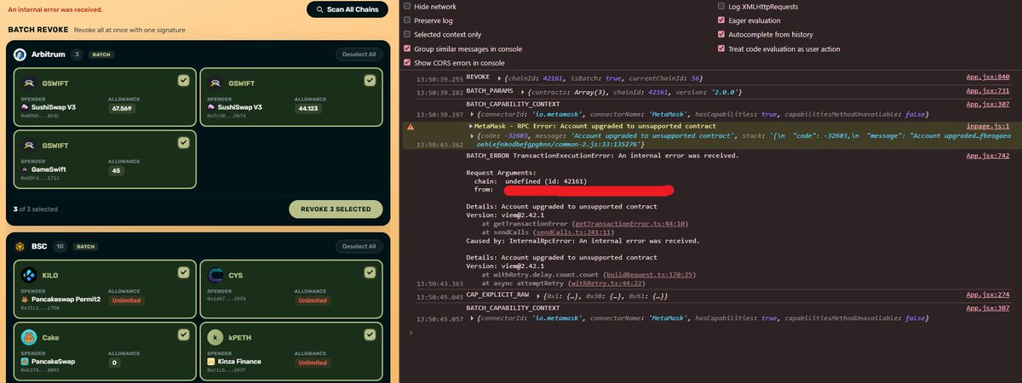The height and width of the screenshot is (383, 1022).
Task: Click GSWIFT token icon with 67.569 allowance
Action: pos(28,84)
